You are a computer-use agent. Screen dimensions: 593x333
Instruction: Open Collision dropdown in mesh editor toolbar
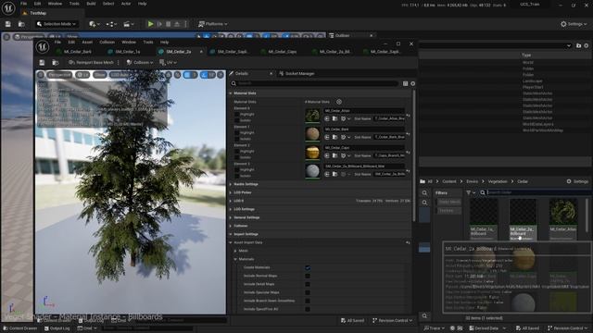pos(140,62)
